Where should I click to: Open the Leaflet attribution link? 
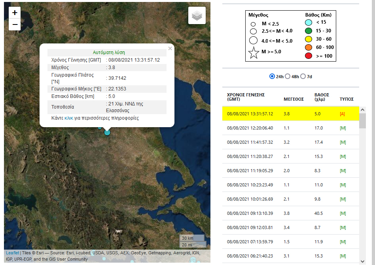pos(13,253)
